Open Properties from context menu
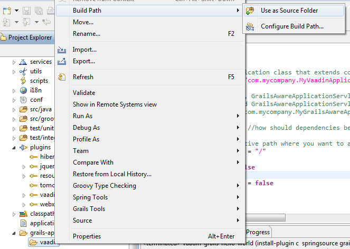The height and width of the screenshot is (249, 350). pos(150,236)
